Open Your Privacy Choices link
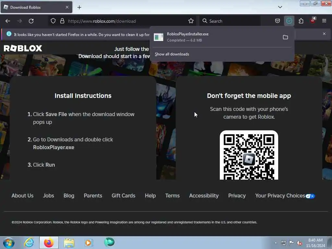 285,196
